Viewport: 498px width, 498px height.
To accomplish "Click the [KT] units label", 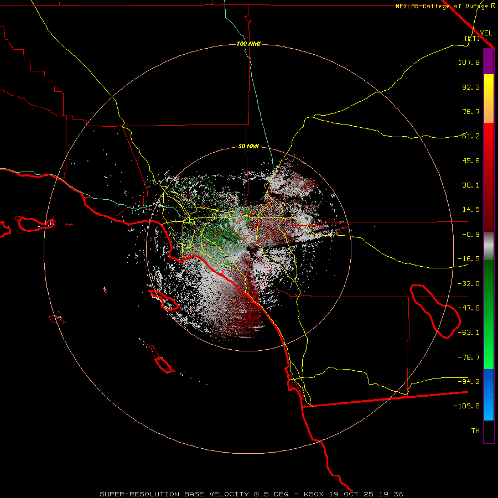I will 473,38.
